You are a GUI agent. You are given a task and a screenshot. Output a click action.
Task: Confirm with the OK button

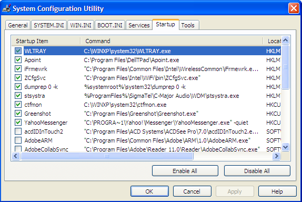point(149,191)
